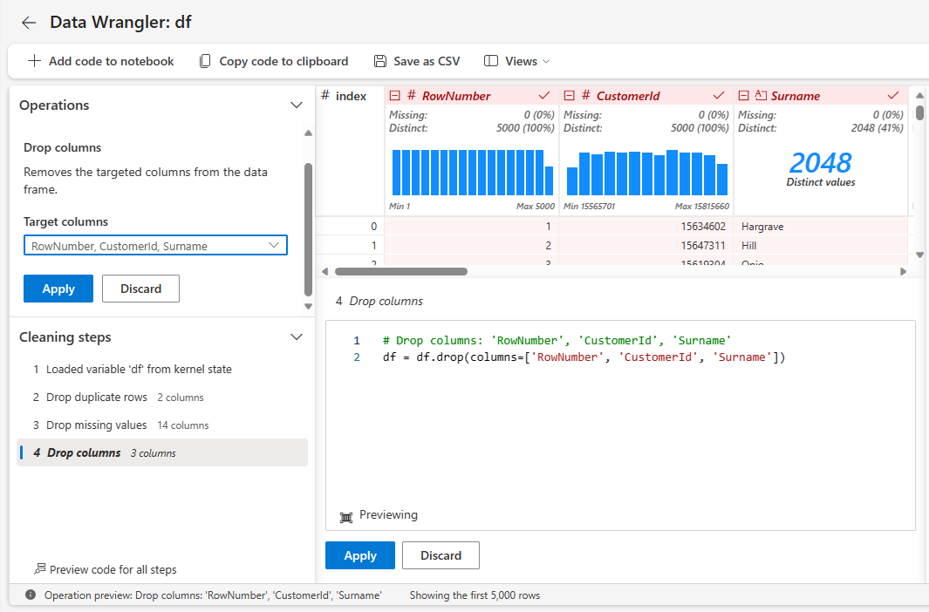This screenshot has width=929, height=612.
Task: Select the Drop missing values cleaning step
Action: pyautogui.click(x=97, y=425)
